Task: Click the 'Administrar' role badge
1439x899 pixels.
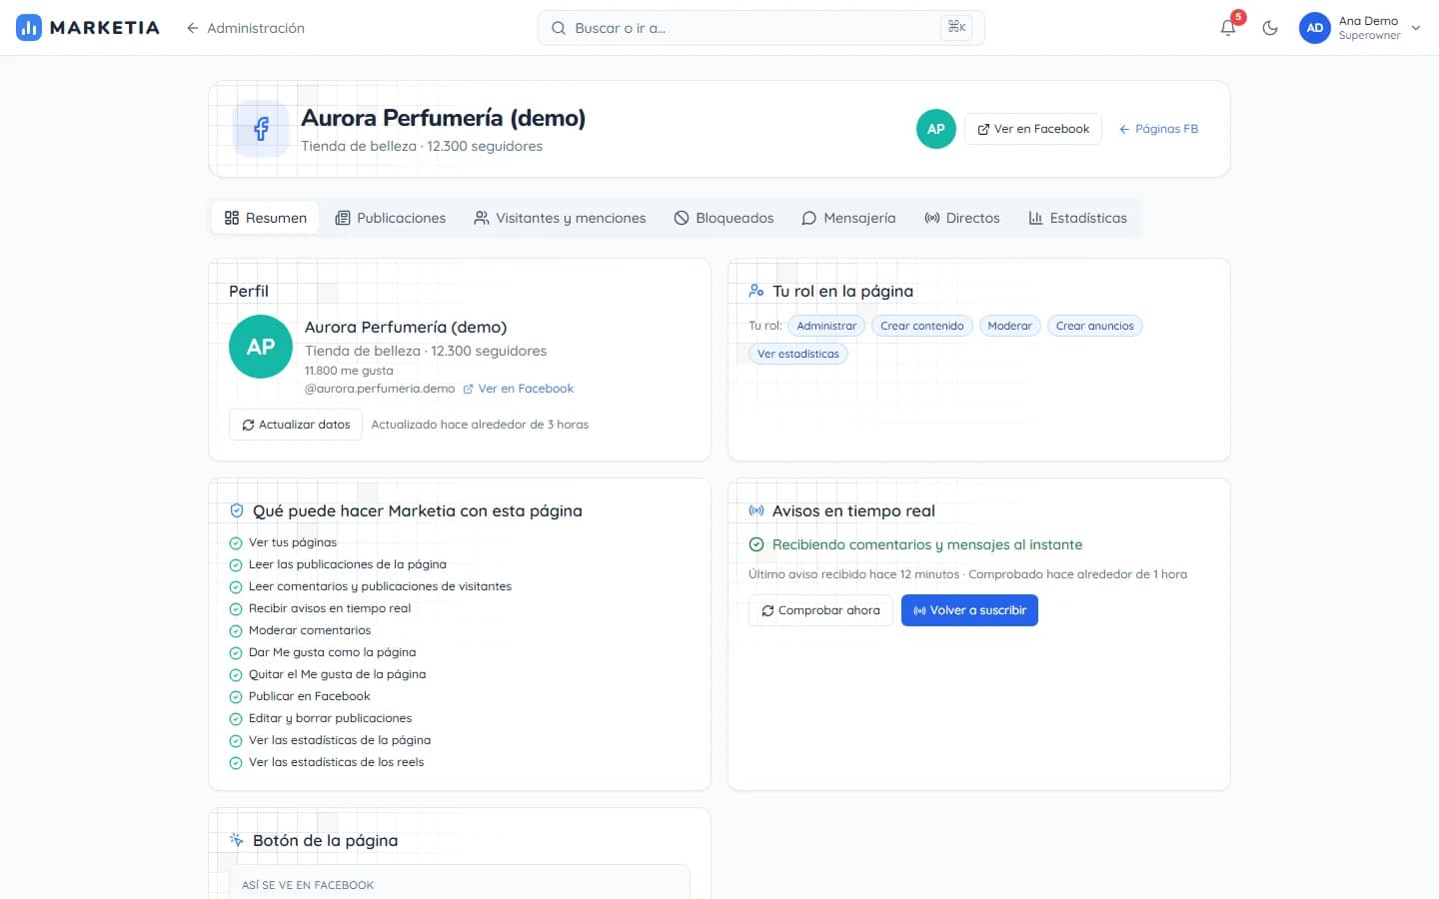Action: click(826, 326)
